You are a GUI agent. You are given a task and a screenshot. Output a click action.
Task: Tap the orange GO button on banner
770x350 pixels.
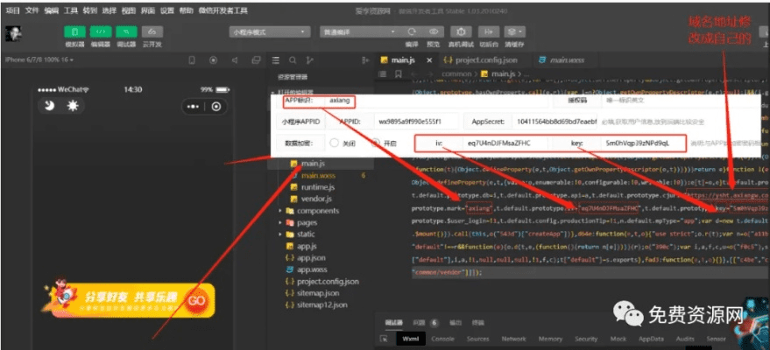[197, 299]
